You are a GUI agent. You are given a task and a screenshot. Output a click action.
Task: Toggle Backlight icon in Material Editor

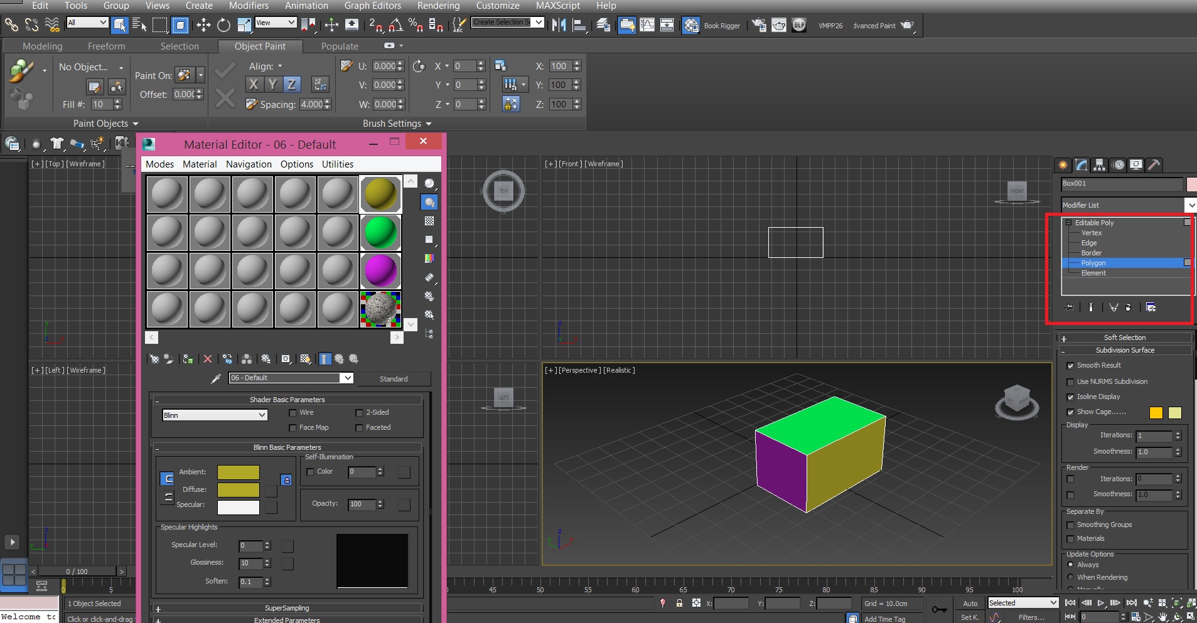(429, 202)
